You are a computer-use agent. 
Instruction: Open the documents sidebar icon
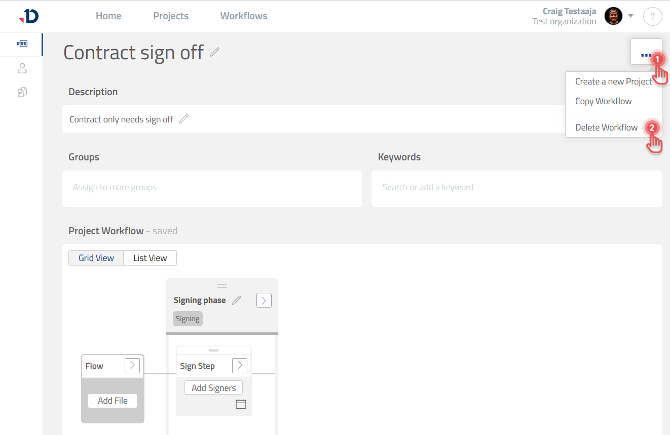(x=22, y=92)
